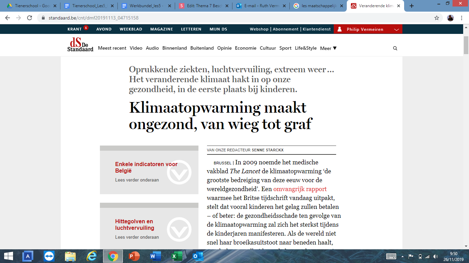Click the Enkele indicatoren voor België heading
The width and height of the screenshot is (469, 263).
pos(146,167)
